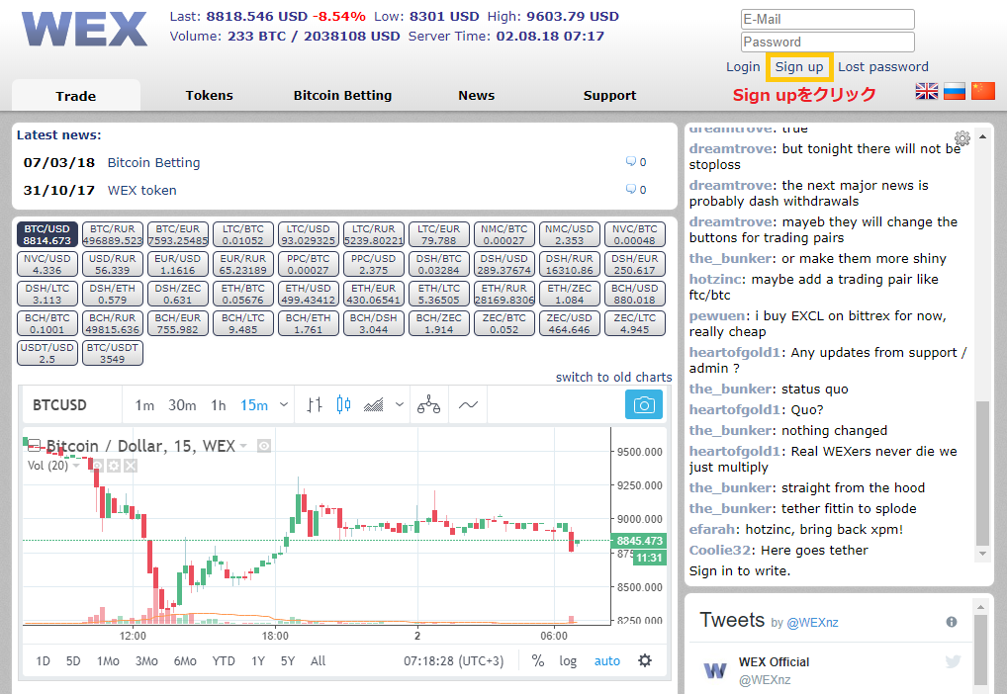Screen dimensions: 1007x694
Task: Select the BCH/USD trading pair
Action: (x=634, y=294)
